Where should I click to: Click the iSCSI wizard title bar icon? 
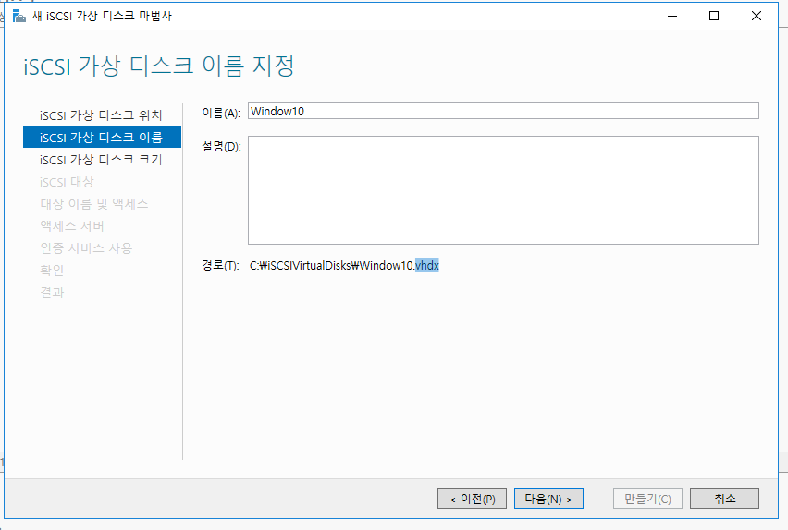(x=19, y=16)
